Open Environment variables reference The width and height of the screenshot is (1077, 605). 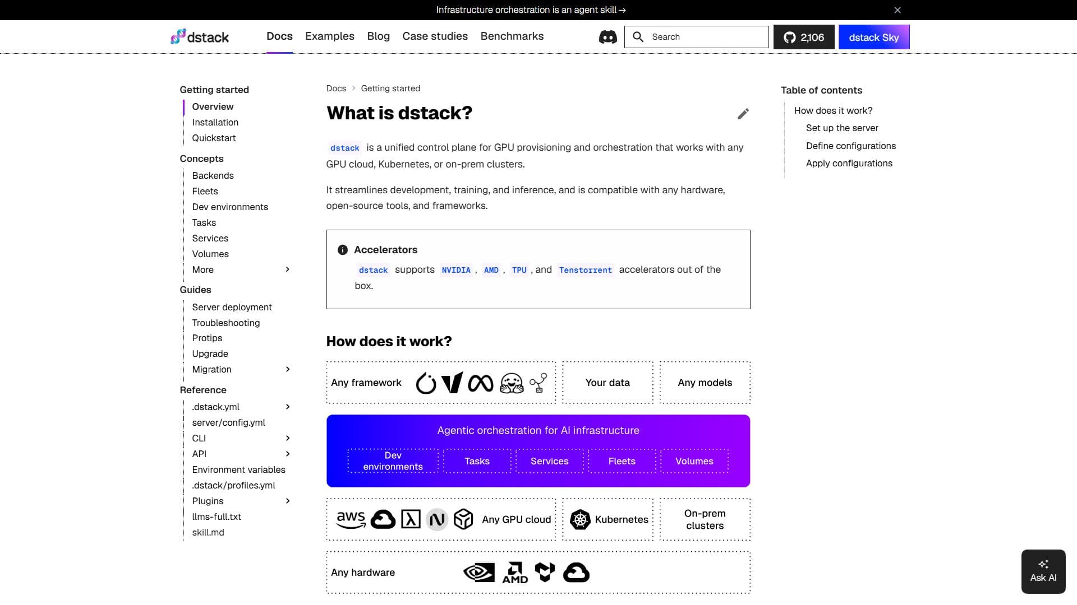[x=238, y=469]
